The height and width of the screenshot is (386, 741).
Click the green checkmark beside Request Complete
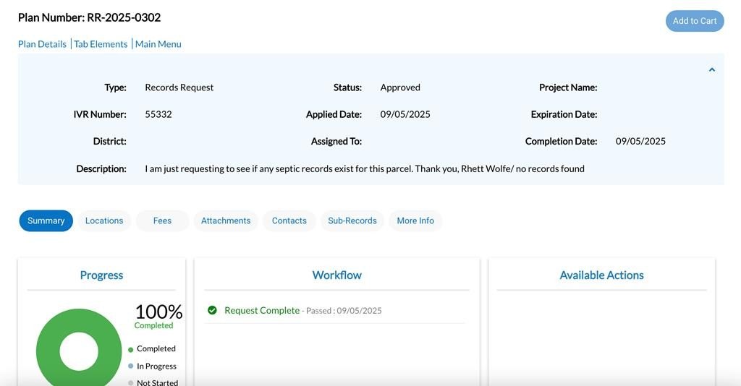click(x=213, y=310)
